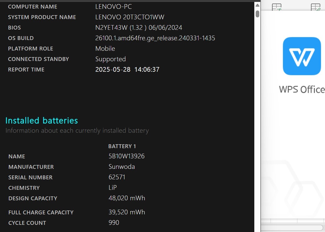
Task: Click the 'SERIAL NUMBER' label
Action: [30, 178]
